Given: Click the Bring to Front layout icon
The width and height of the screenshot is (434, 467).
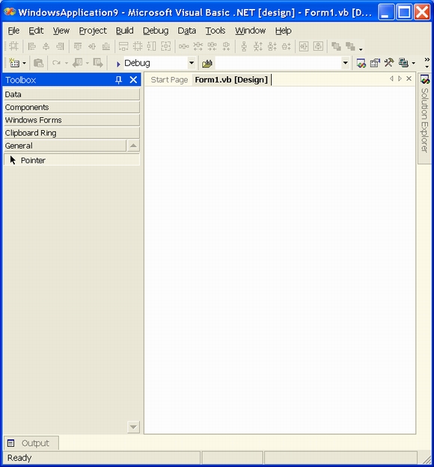Looking at the screenshot, I should click(x=336, y=46).
